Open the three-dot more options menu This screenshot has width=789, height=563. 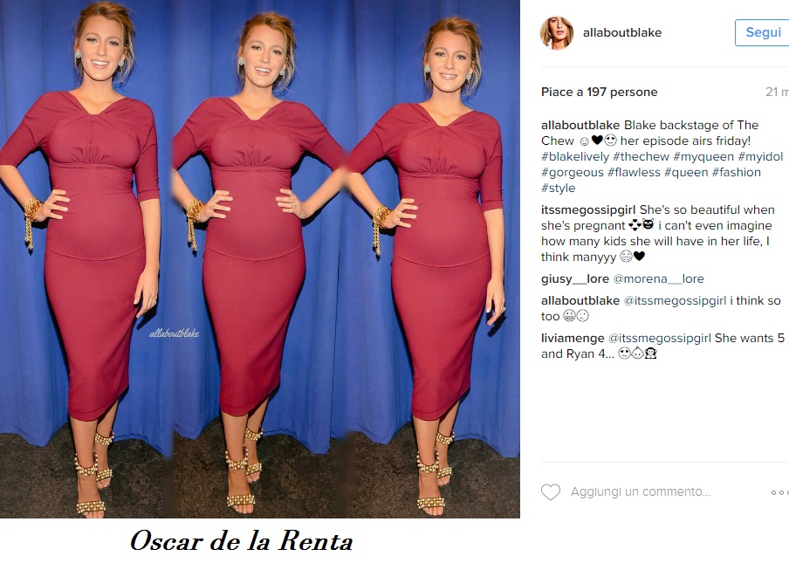click(x=780, y=492)
